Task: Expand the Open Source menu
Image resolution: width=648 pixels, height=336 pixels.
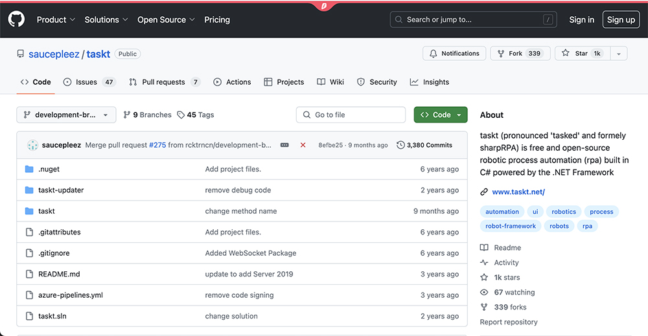Action: pos(166,19)
